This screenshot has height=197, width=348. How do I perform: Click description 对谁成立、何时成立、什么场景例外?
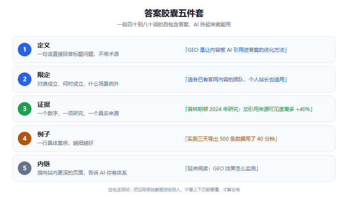coord(78,84)
